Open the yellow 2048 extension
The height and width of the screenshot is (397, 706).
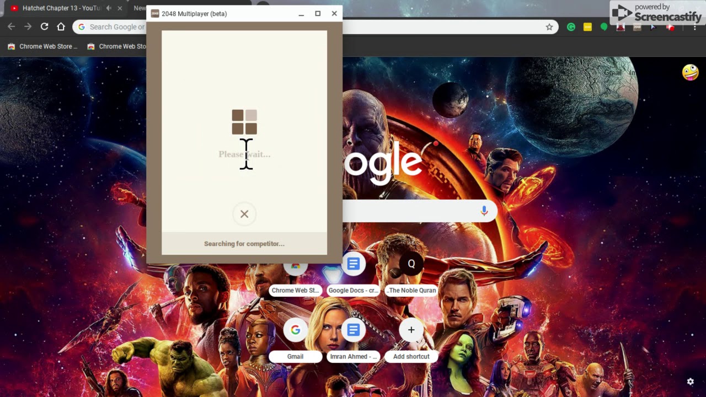coord(587,26)
